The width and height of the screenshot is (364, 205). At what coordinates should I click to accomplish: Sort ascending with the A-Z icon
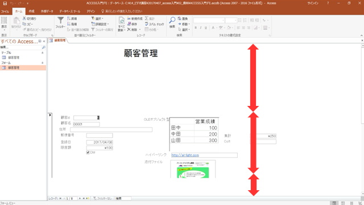coord(69,18)
